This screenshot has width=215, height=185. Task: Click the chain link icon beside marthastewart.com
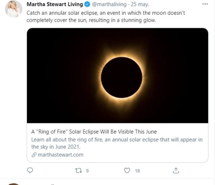coord(34,155)
